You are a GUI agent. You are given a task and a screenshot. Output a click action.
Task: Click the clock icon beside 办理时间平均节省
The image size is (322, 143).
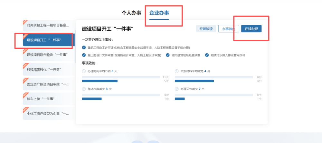click(x=84, y=71)
